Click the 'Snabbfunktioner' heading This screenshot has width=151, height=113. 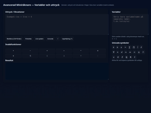13,44
